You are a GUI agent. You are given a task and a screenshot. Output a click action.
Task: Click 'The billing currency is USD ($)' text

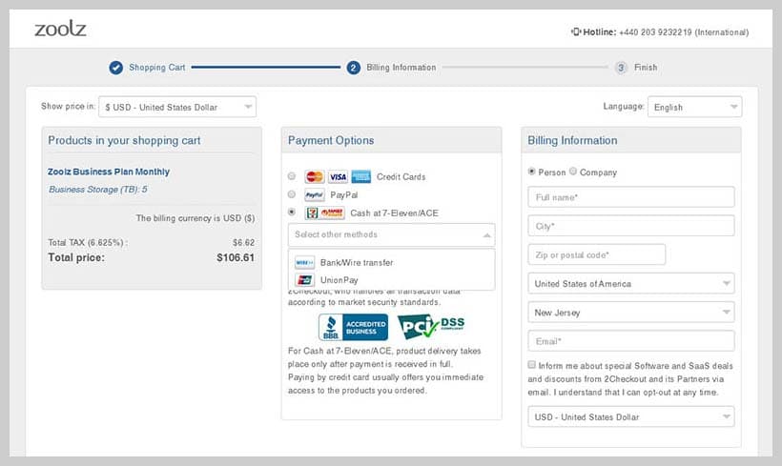pyautogui.click(x=195, y=218)
